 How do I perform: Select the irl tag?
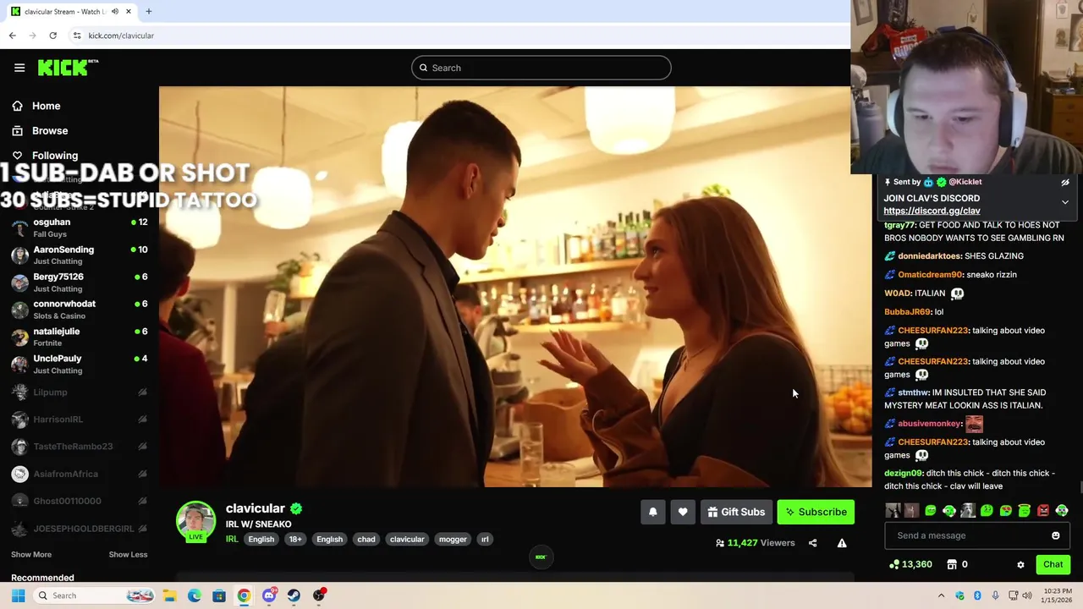point(485,539)
